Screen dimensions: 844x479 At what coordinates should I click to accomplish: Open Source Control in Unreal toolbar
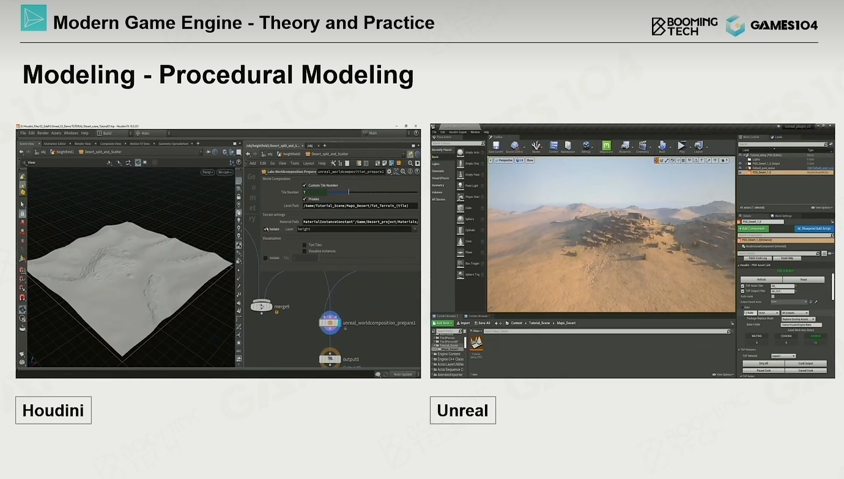tap(514, 146)
